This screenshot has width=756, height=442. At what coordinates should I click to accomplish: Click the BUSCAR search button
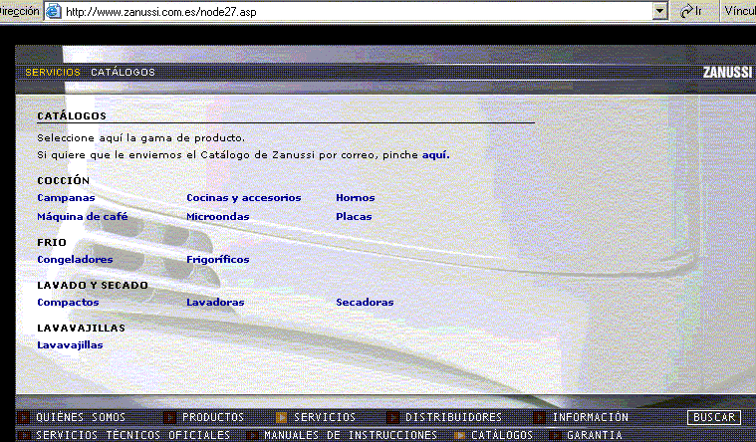(714, 417)
